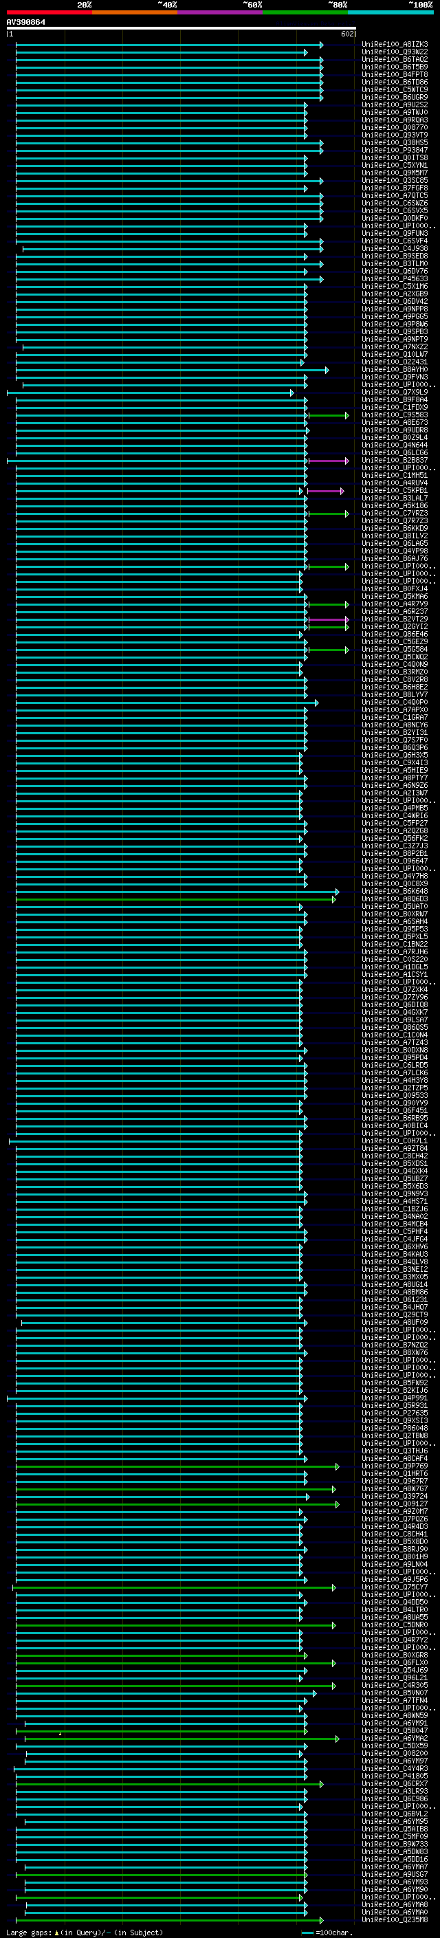Select the UniRef100_B6K648 label

pos(395,892)
